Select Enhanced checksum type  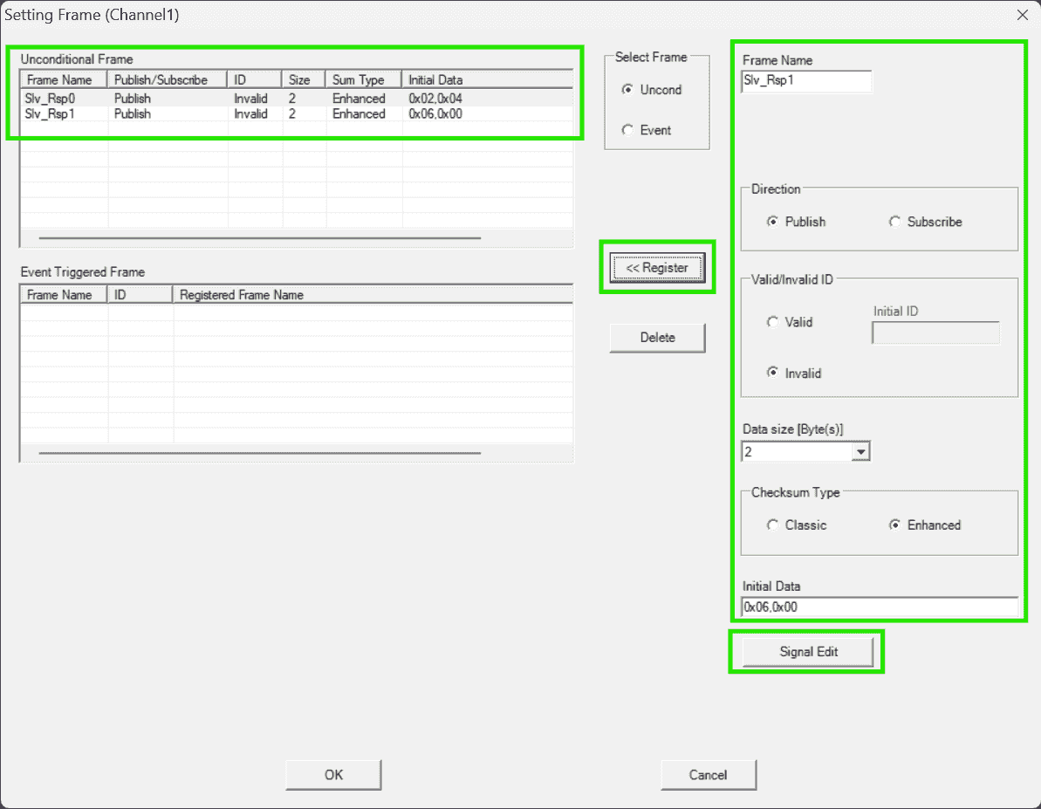[x=895, y=524]
